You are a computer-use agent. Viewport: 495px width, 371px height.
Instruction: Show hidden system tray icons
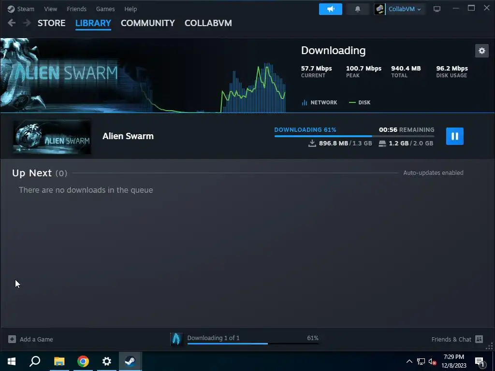pyautogui.click(x=409, y=361)
